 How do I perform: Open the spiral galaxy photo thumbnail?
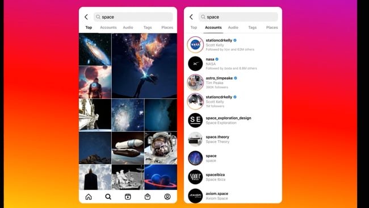(x=95, y=49)
